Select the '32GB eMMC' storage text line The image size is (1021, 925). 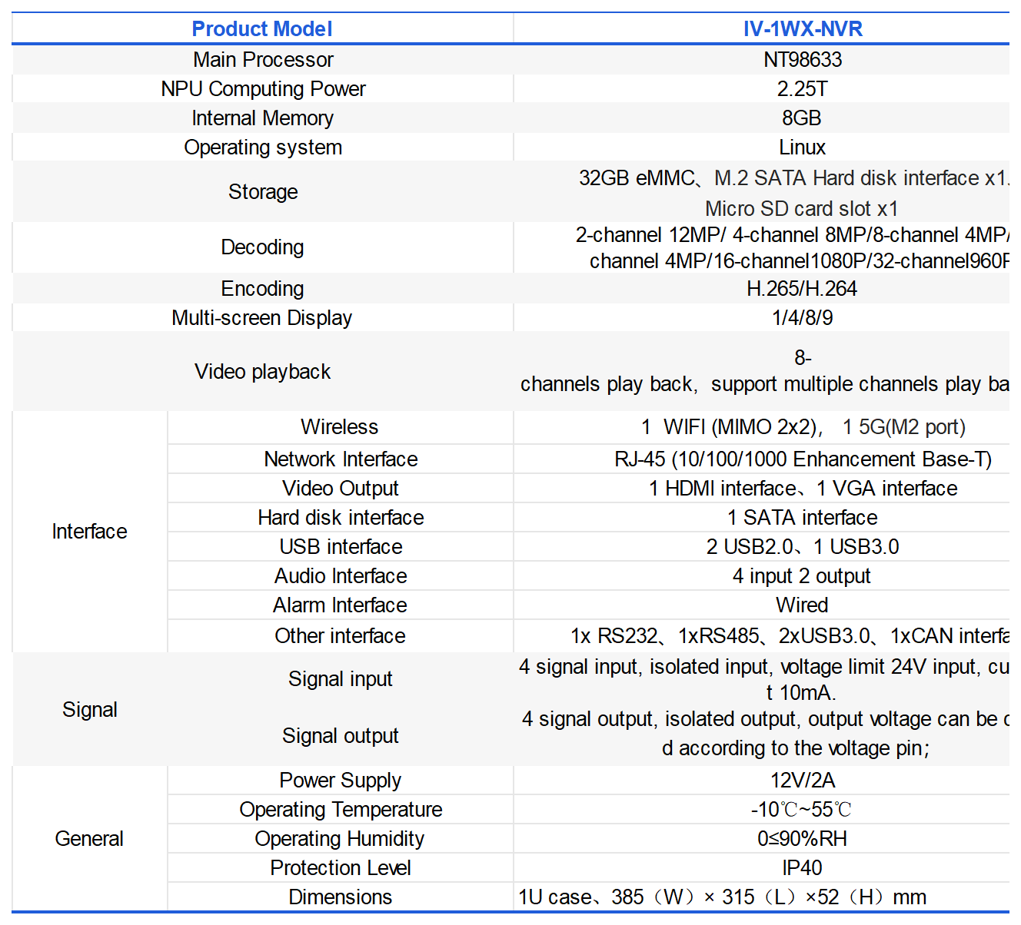click(794, 178)
